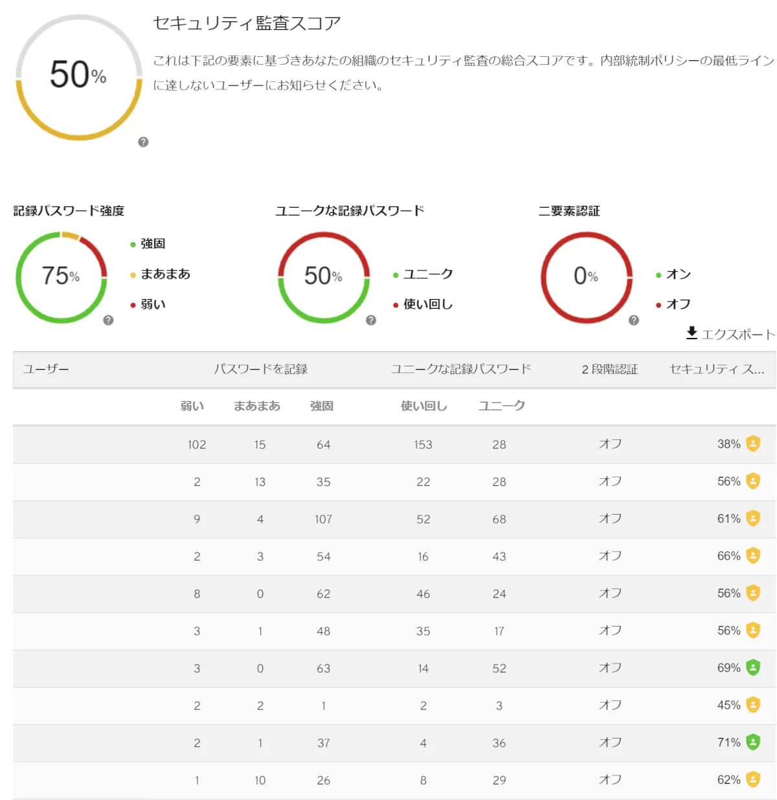Select the オフ legend item
This screenshot has width=777, height=800.
tap(677, 304)
